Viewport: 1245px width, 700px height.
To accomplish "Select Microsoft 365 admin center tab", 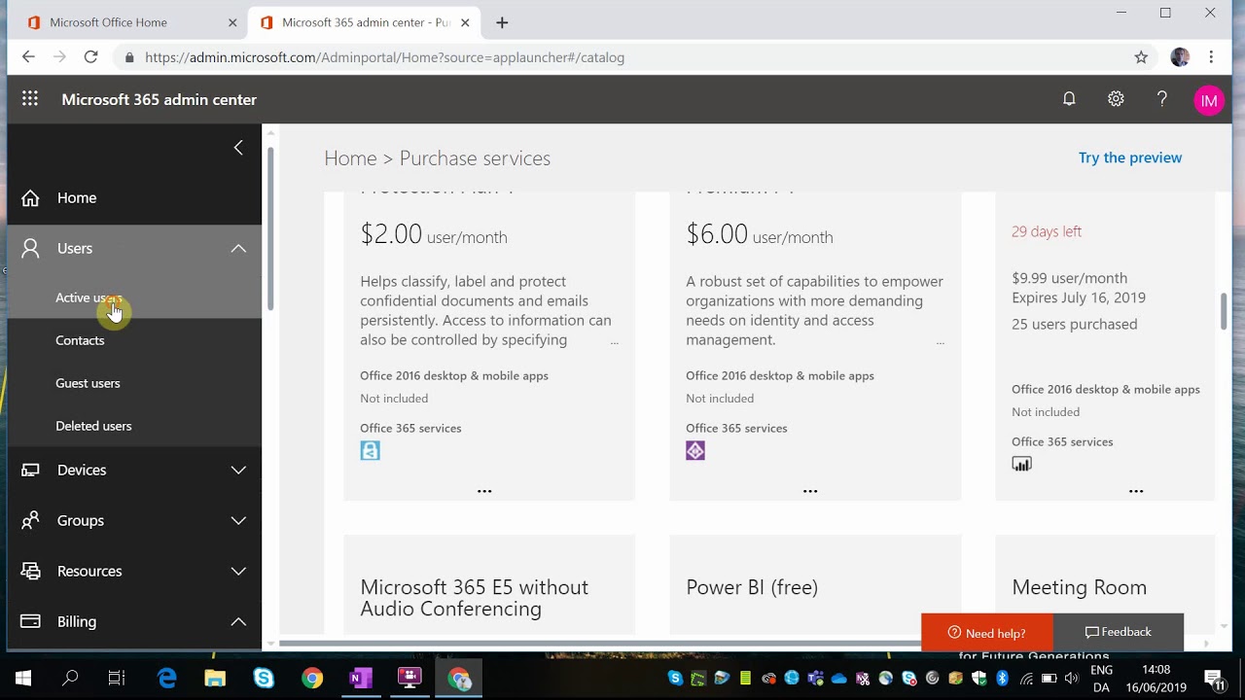I will tap(364, 22).
